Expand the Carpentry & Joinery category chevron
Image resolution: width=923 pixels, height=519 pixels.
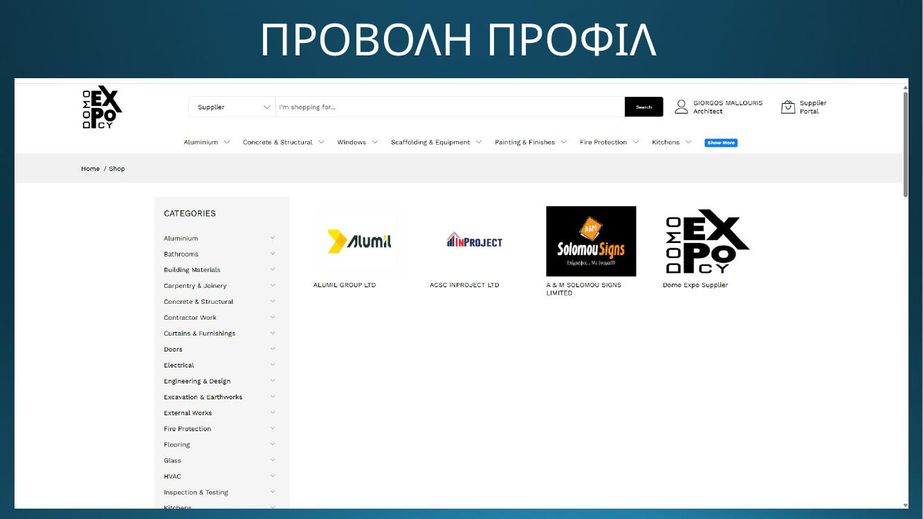[x=273, y=285]
